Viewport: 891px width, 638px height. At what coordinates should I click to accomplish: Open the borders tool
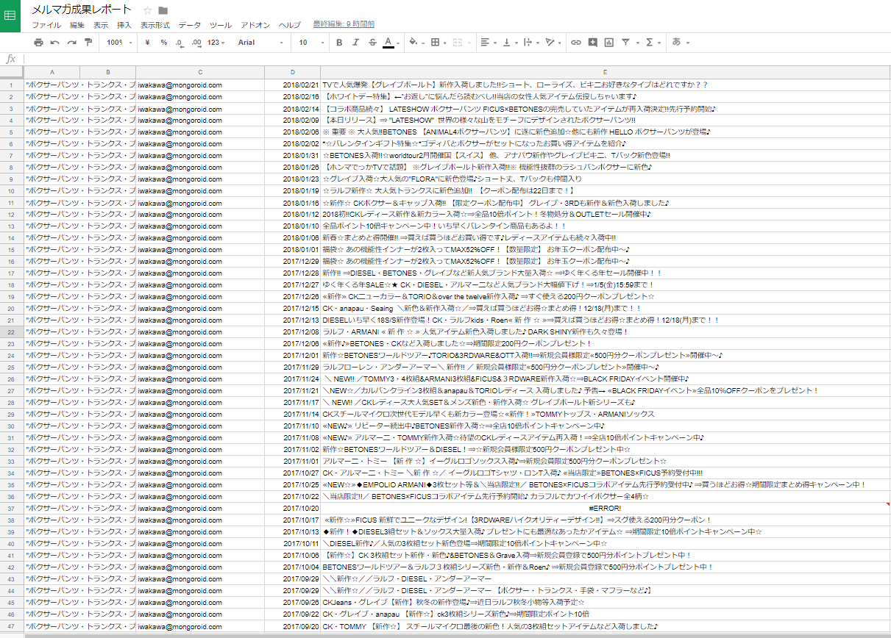click(x=438, y=43)
